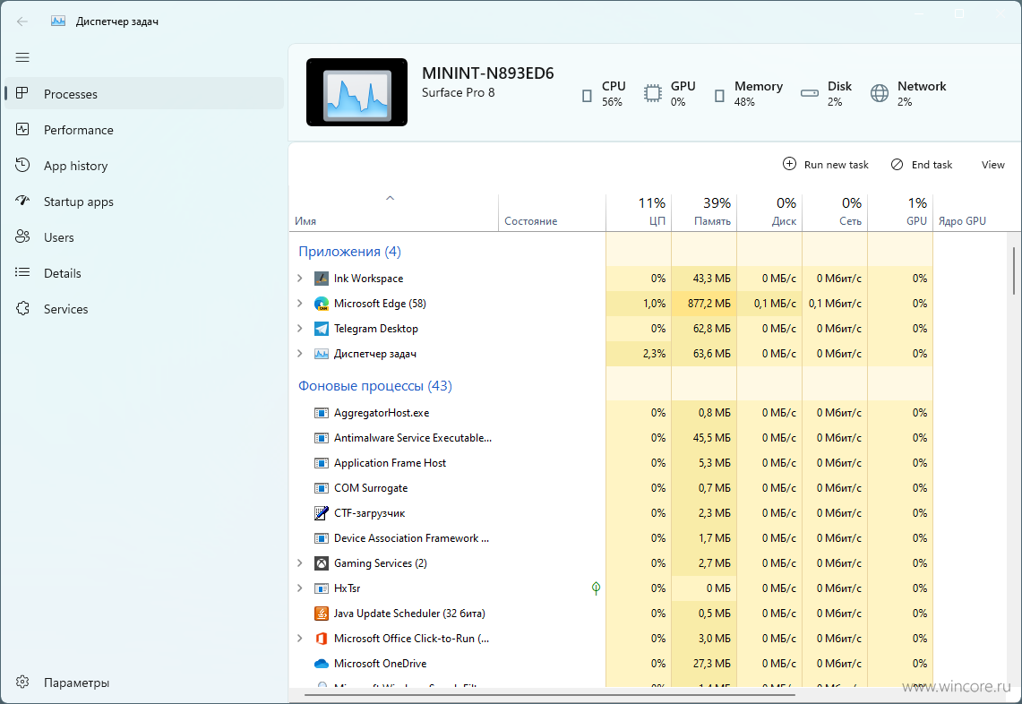The height and width of the screenshot is (704, 1022).
Task: Sort by ЦП 11% column header
Action: (x=639, y=212)
